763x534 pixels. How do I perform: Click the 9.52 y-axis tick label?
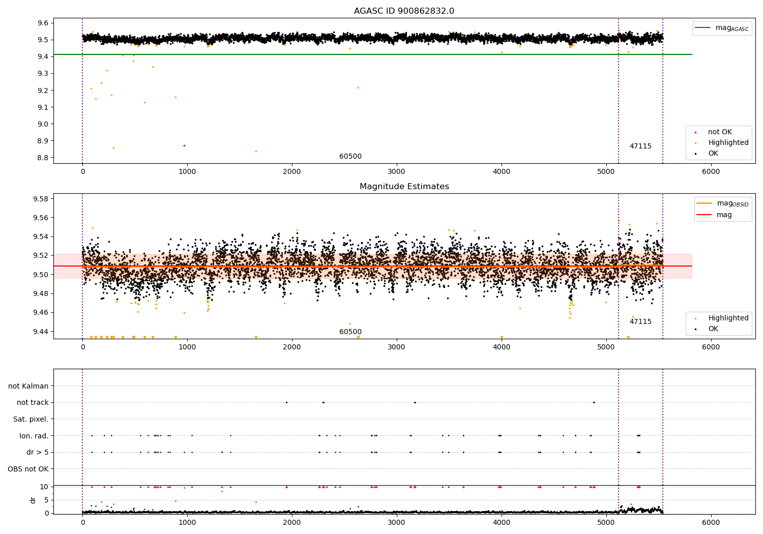pos(41,255)
